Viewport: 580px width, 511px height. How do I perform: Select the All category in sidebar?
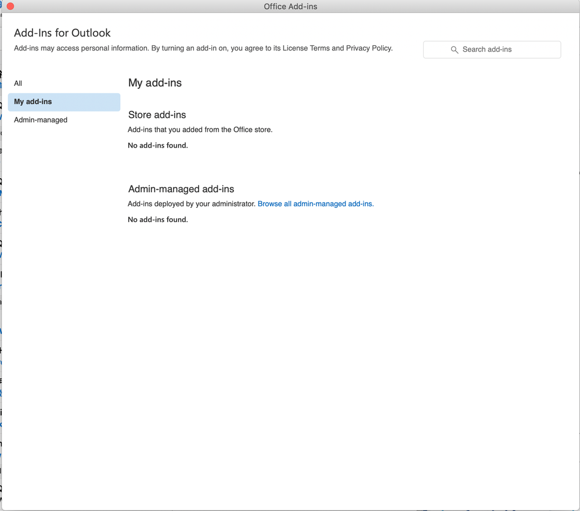click(64, 83)
